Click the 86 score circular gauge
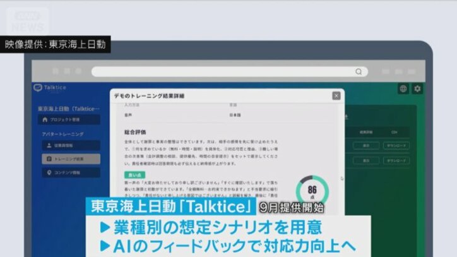The height and width of the screenshot is (257, 457). coord(312,192)
